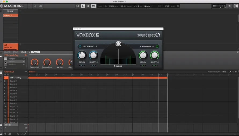239x136 pixels.
Task: Open the mixer view icon in the header
Action: click(41, 6)
